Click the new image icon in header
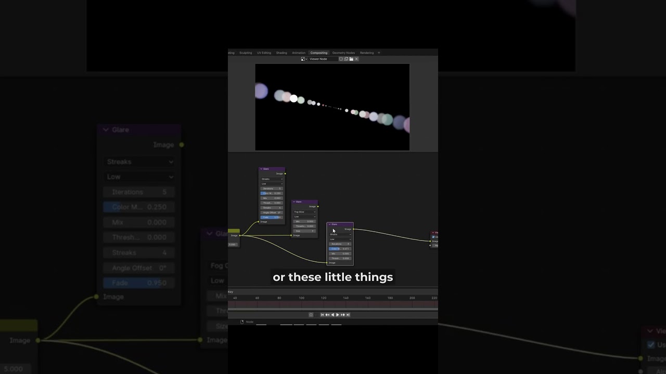666x374 pixels. click(x=346, y=59)
